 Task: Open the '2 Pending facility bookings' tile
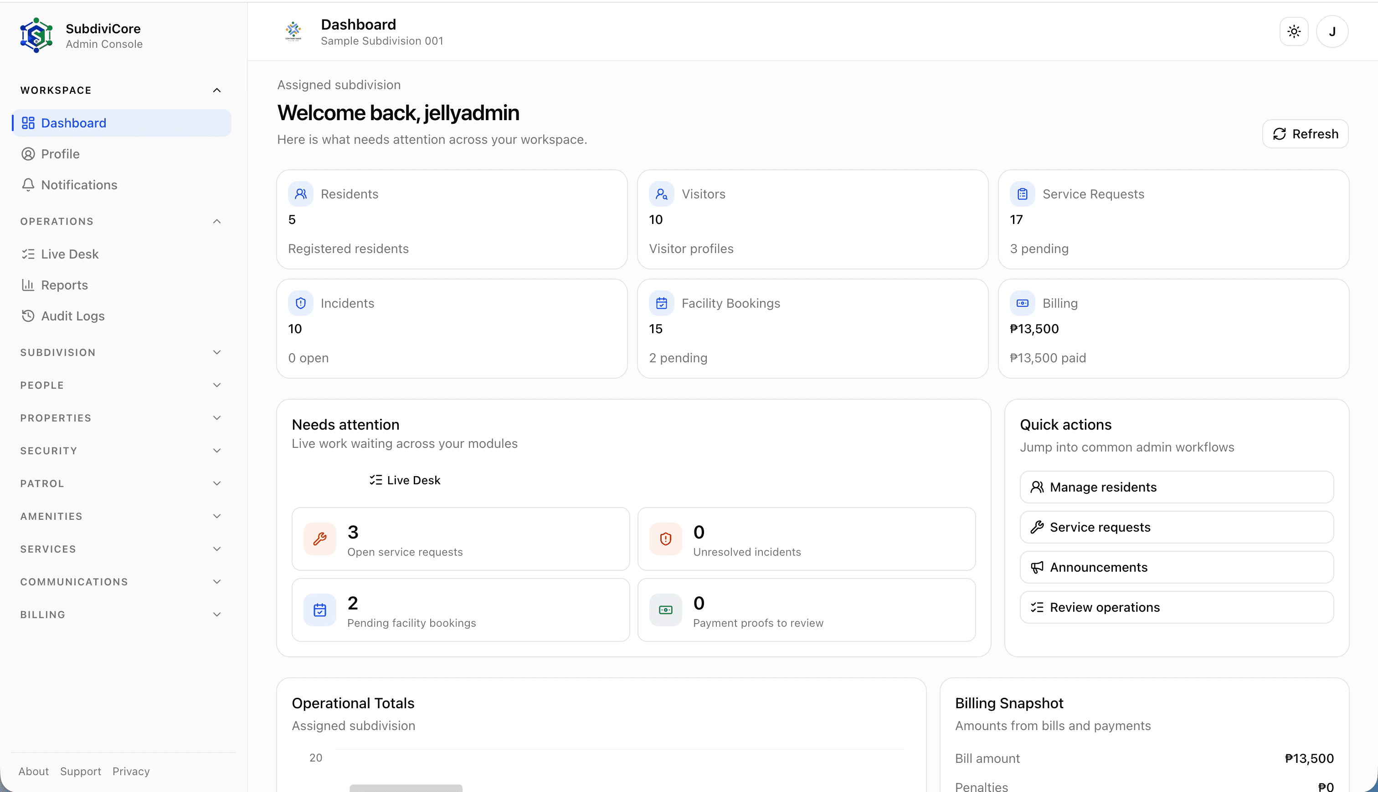pyautogui.click(x=461, y=610)
